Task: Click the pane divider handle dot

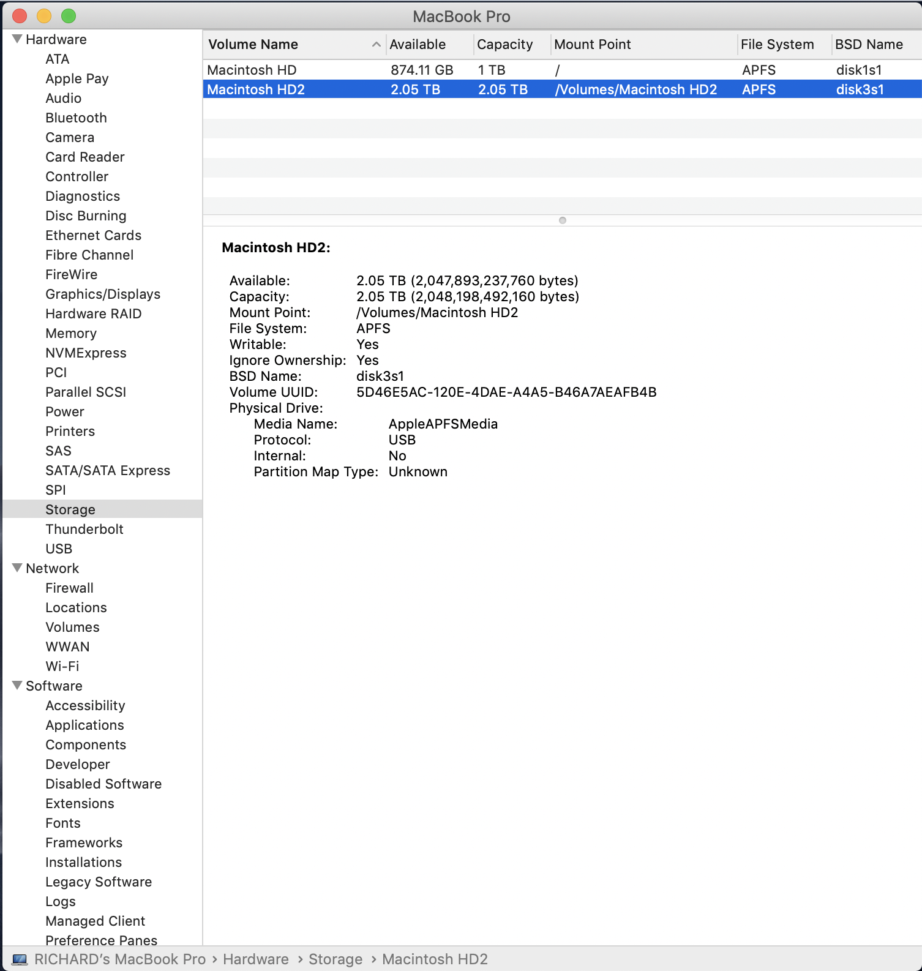Action: click(x=563, y=220)
